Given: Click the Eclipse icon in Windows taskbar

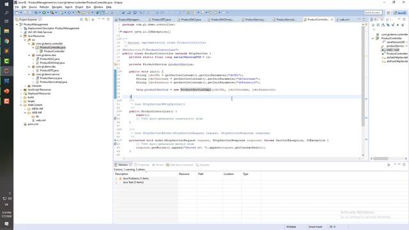Looking at the screenshot, I should pyautogui.click(x=6, y=71).
